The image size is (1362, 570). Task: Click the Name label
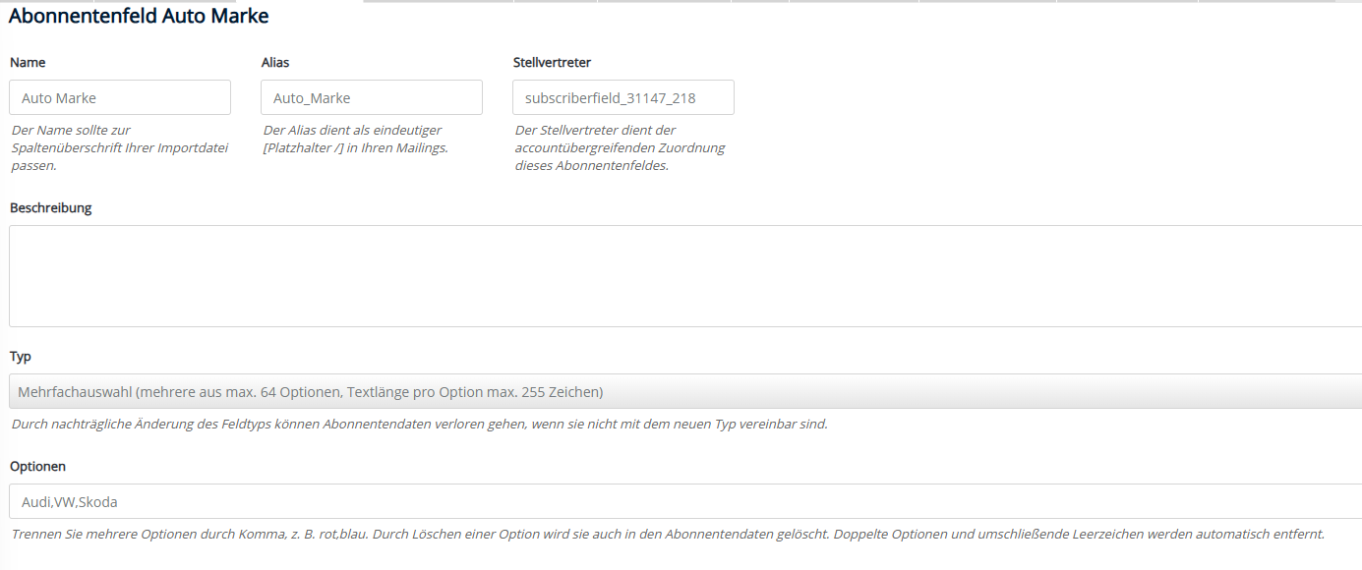[28, 62]
